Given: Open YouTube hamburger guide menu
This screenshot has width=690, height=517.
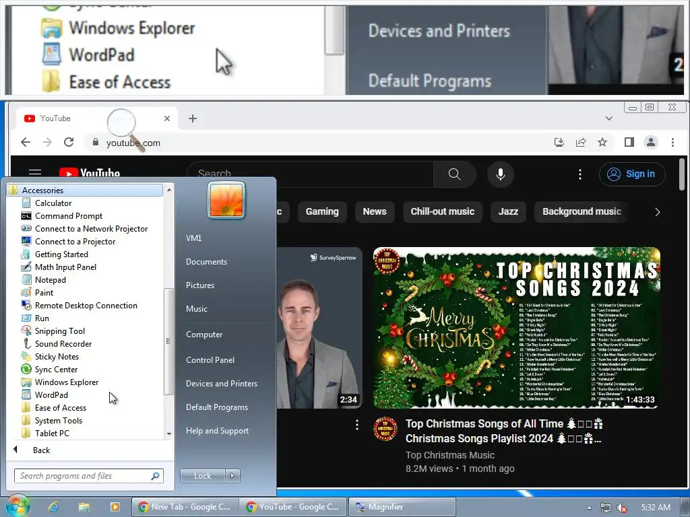Looking at the screenshot, I should pos(35,173).
